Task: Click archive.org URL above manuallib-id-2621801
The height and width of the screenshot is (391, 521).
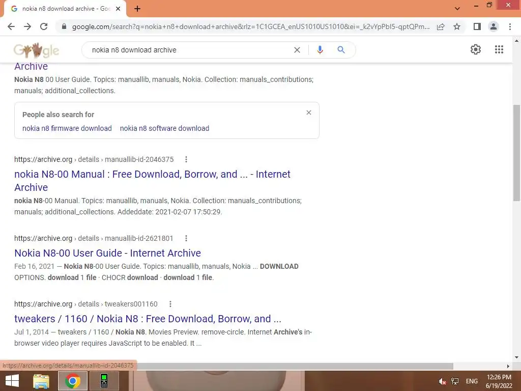Action: pos(94,238)
